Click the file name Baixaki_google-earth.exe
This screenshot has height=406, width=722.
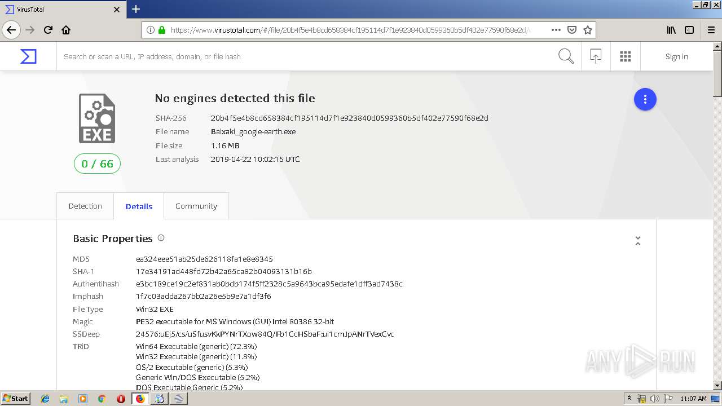(253, 131)
